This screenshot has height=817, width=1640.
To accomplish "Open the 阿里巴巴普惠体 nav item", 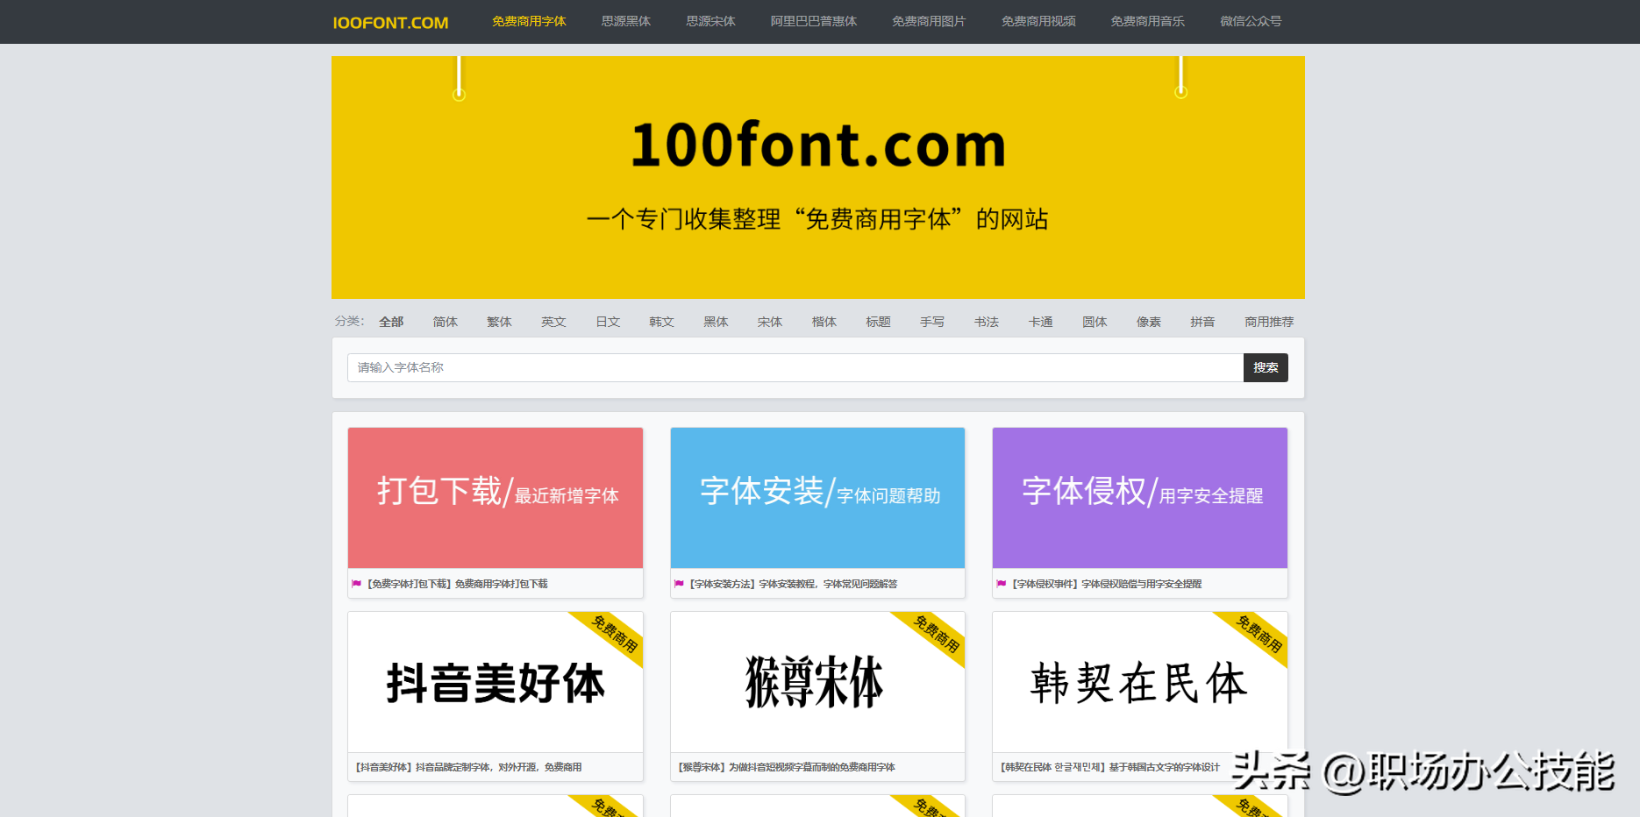I will pyautogui.click(x=814, y=21).
